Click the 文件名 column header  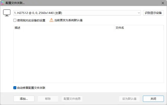pos(139,28)
